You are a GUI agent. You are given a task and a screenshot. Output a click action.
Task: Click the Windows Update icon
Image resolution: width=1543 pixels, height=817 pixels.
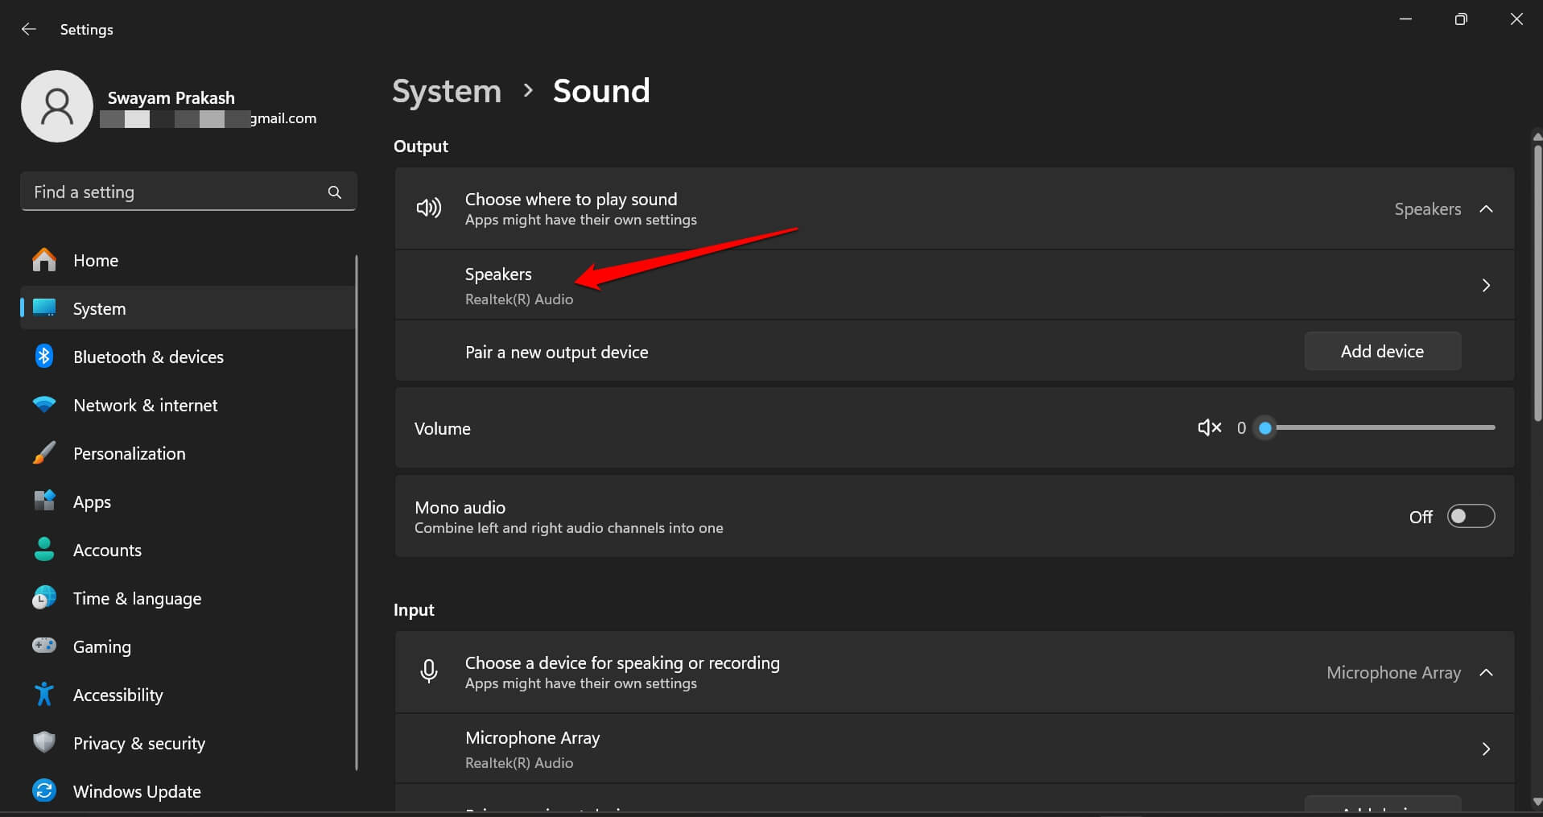[43, 790]
